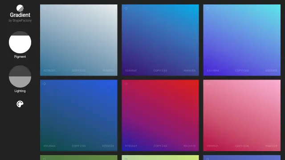Click left hex code on gray-blue-to-white gradient
Image resolution: width=285 pixels, height=160 pixels.
[x=49, y=71]
